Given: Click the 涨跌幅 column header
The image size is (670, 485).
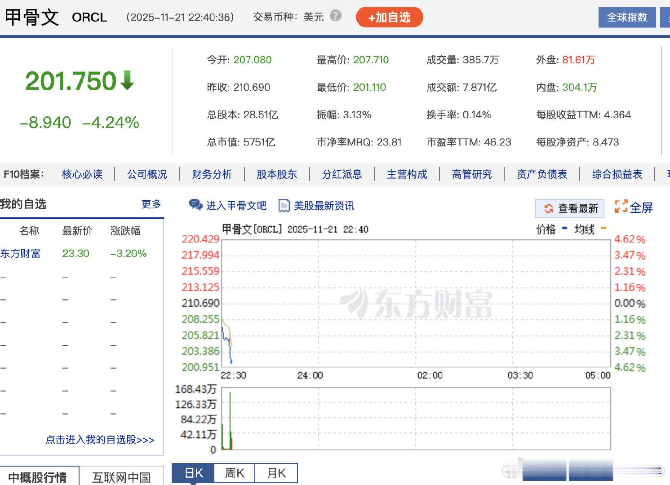Looking at the screenshot, I should coord(125,231).
